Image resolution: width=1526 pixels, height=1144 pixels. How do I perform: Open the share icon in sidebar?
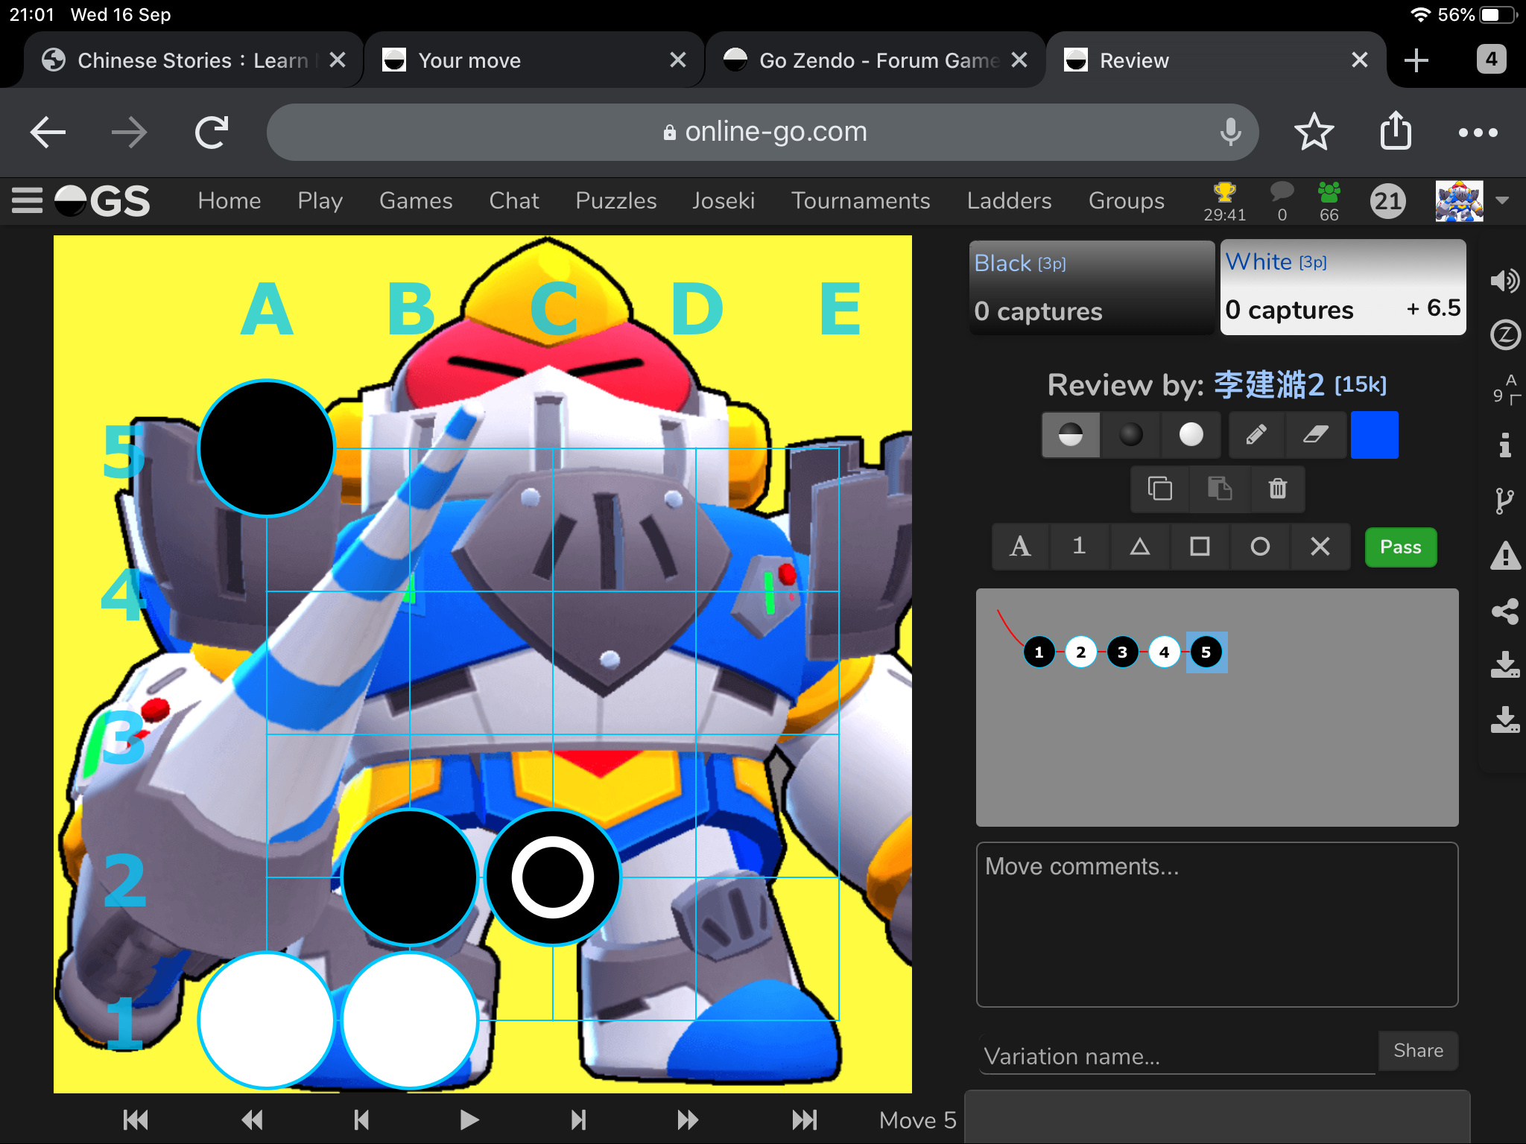click(x=1505, y=611)
